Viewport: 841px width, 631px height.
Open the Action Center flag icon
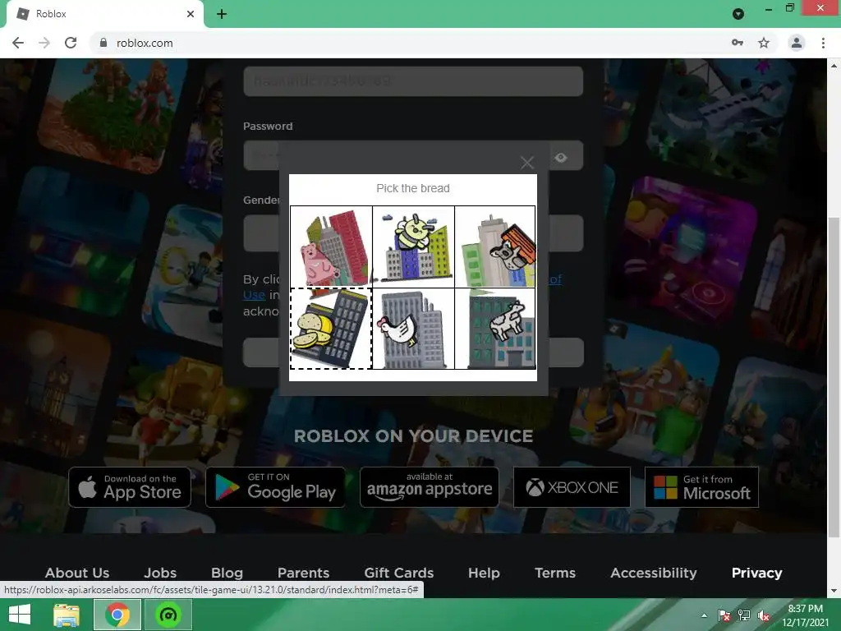click(724, 615)
